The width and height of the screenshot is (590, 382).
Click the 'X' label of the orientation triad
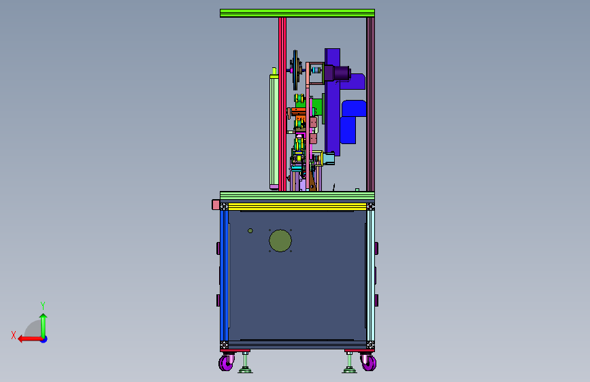click(14, 335)
